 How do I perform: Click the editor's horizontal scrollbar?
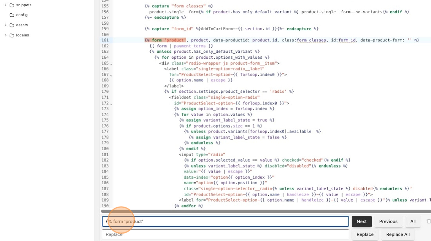coord(266,211)
